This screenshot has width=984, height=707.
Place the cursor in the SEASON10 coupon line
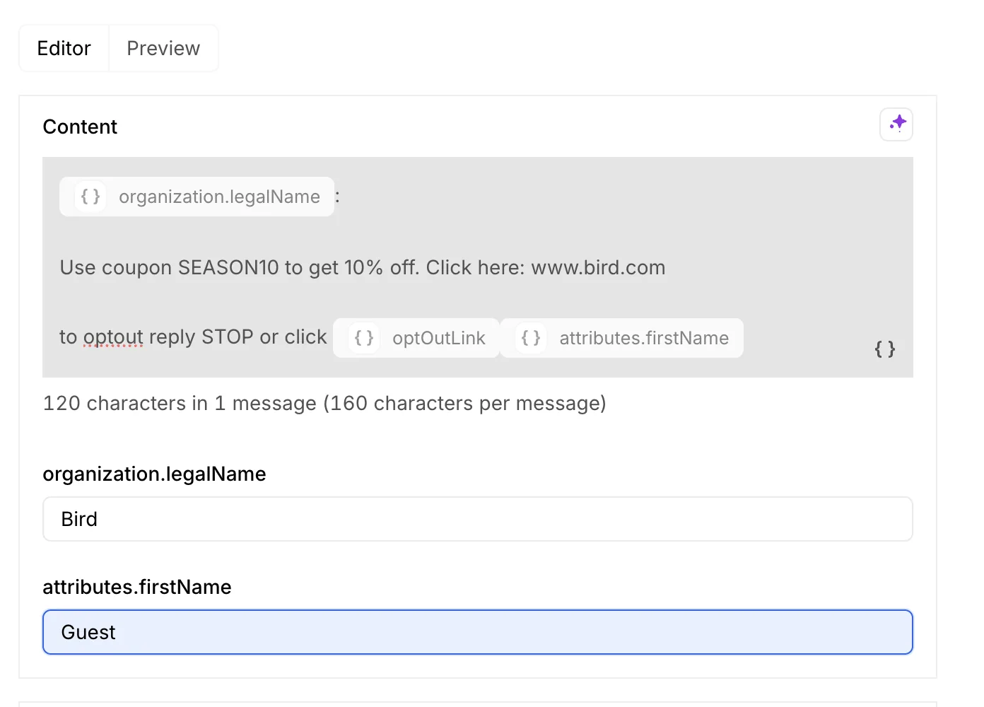(x=363, y=267)
